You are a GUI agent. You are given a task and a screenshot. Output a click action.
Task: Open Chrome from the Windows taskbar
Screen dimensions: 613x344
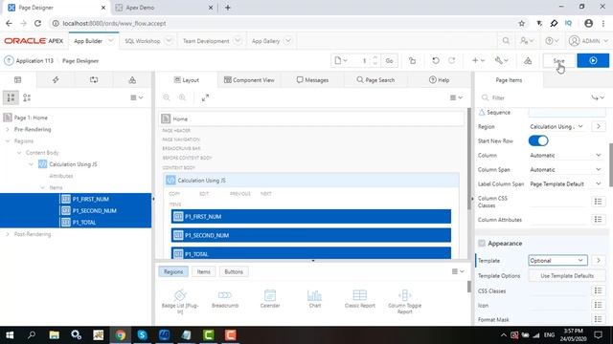[121, 335]
